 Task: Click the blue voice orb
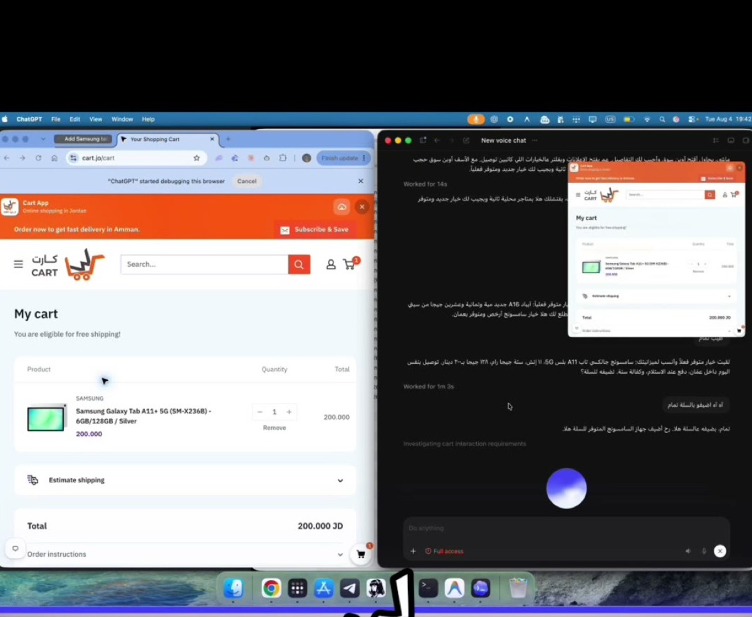pos(567,488)
